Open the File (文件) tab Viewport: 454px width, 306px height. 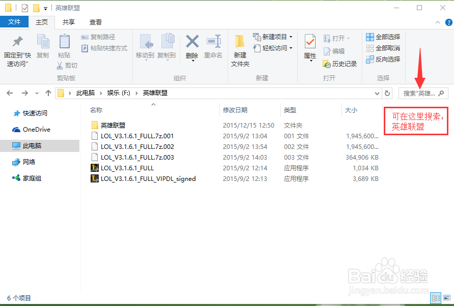point(14,22)
